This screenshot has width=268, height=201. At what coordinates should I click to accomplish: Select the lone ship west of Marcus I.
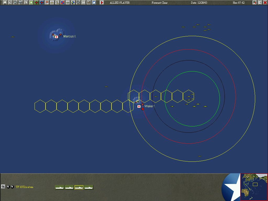point(13,37)
